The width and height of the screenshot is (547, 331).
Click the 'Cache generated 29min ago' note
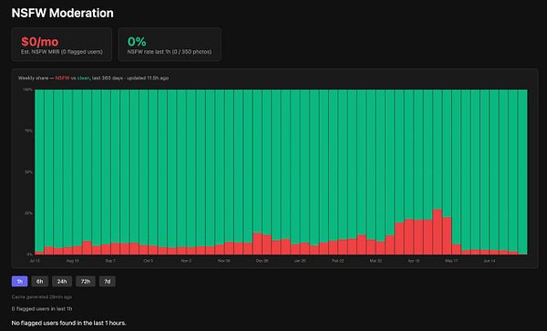click(x=42, y=297)
